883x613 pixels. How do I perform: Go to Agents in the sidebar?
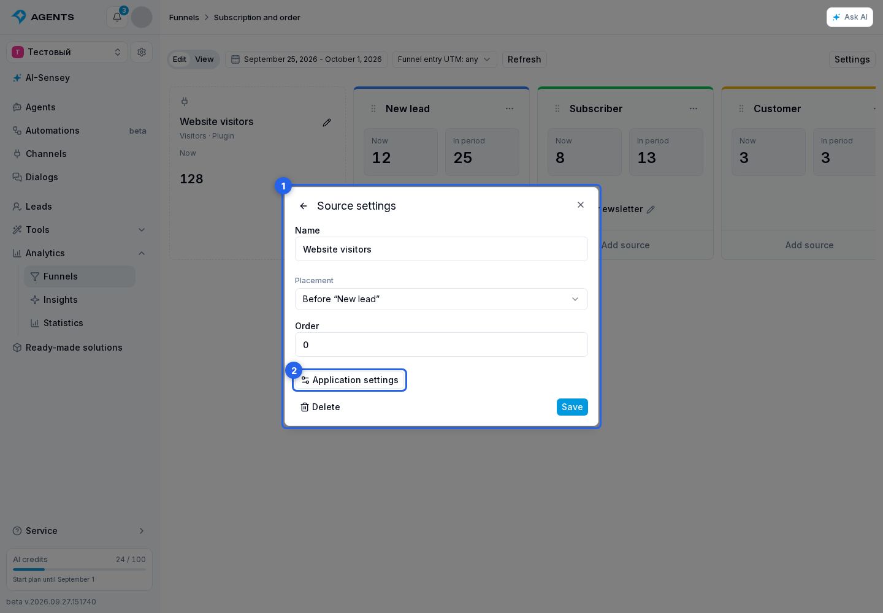click(x=80, y=107)
